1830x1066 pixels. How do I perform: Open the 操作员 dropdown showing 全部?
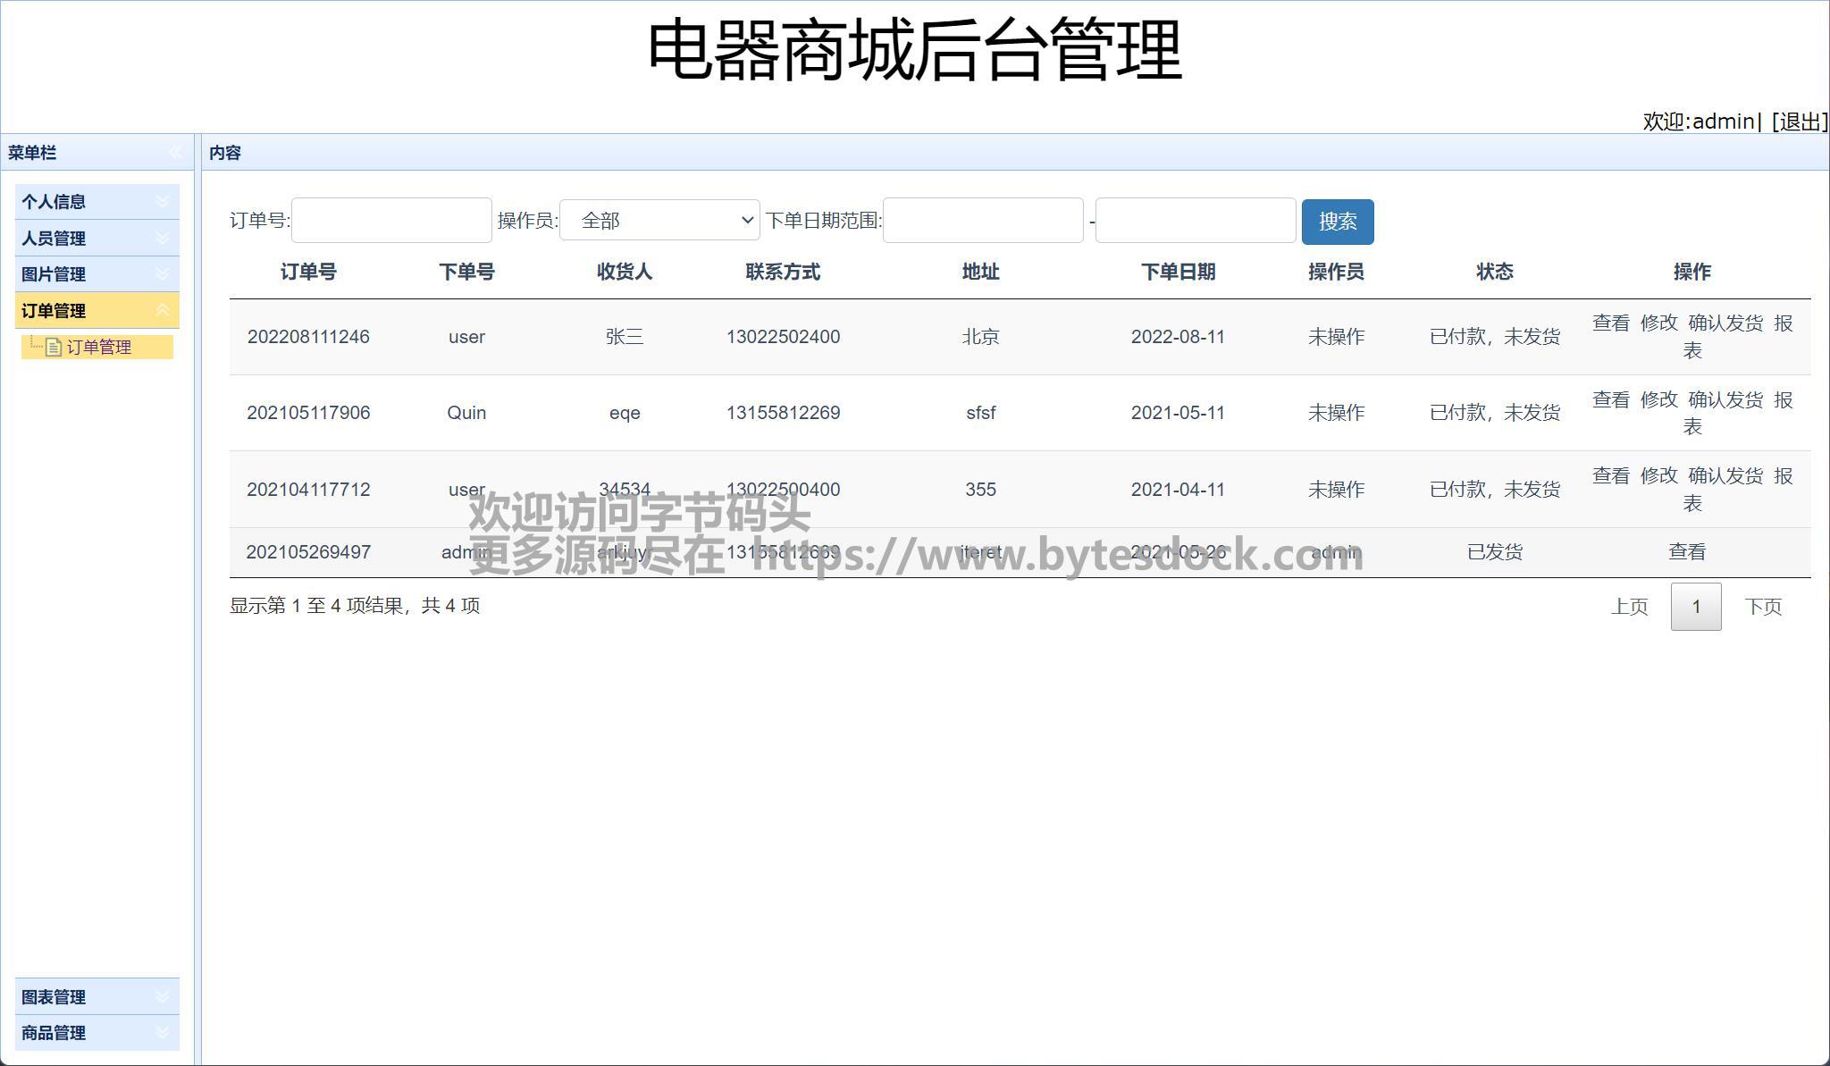[x=659, y=221]
